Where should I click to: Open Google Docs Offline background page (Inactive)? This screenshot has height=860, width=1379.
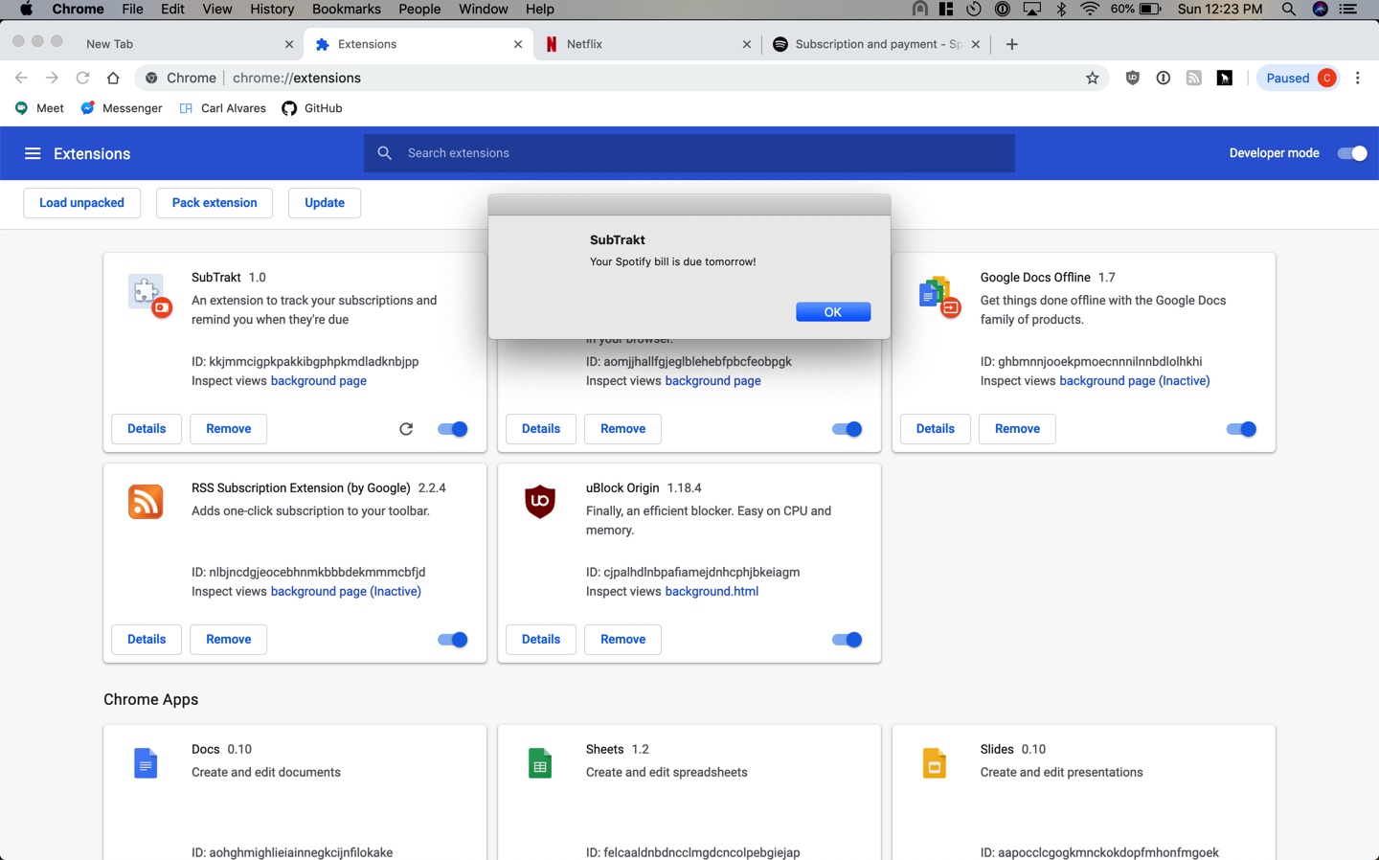tap(1135, 381)
